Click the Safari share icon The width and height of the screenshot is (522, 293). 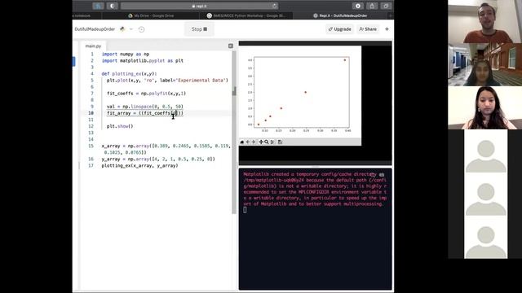tap(372, 6)
